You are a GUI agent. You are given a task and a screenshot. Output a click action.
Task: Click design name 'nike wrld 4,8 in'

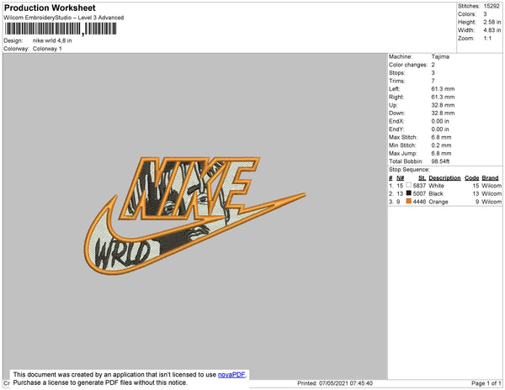(x=52, y=40)
